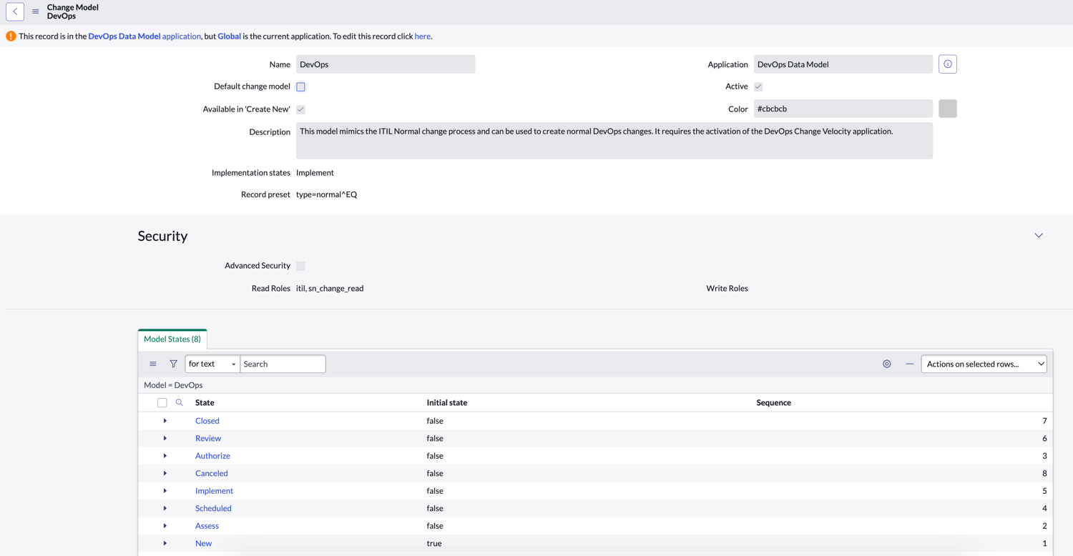The height and width of the screenshot is (556, 1073).
Task: Open the Closed state record
Action: pos(207,421)
